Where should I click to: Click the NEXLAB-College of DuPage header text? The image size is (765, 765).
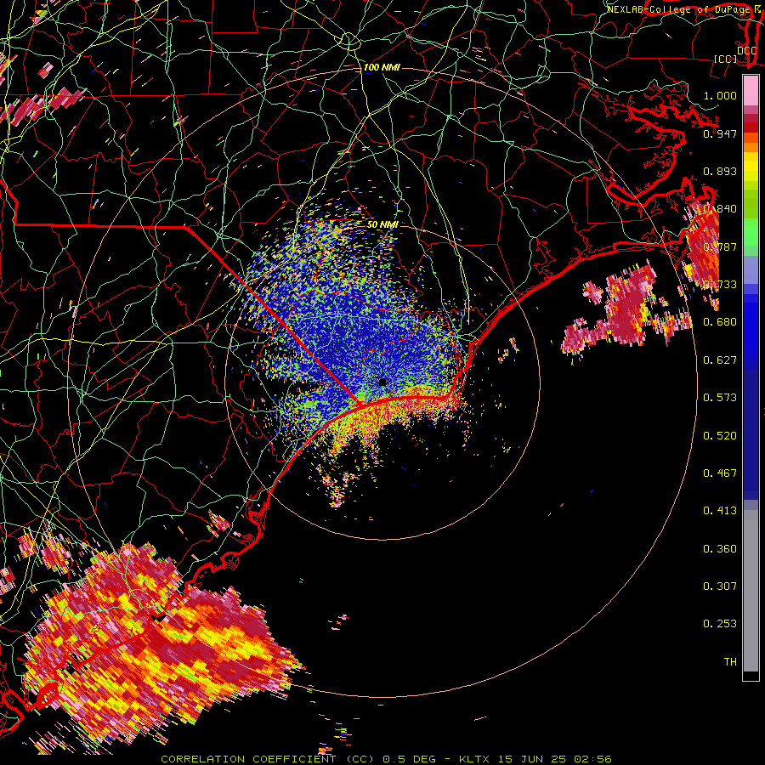point(678,9)
